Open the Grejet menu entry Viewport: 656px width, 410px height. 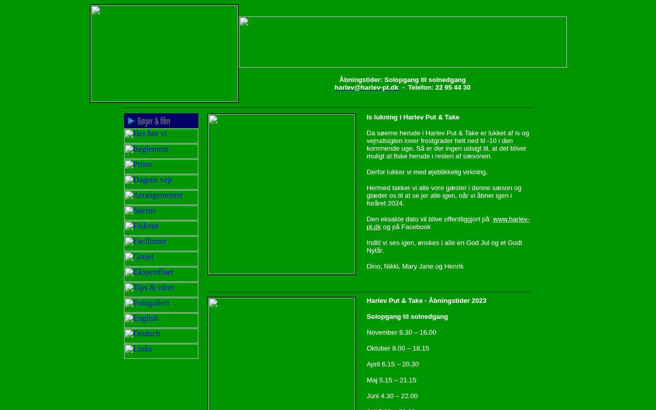[x=161, y=259]
